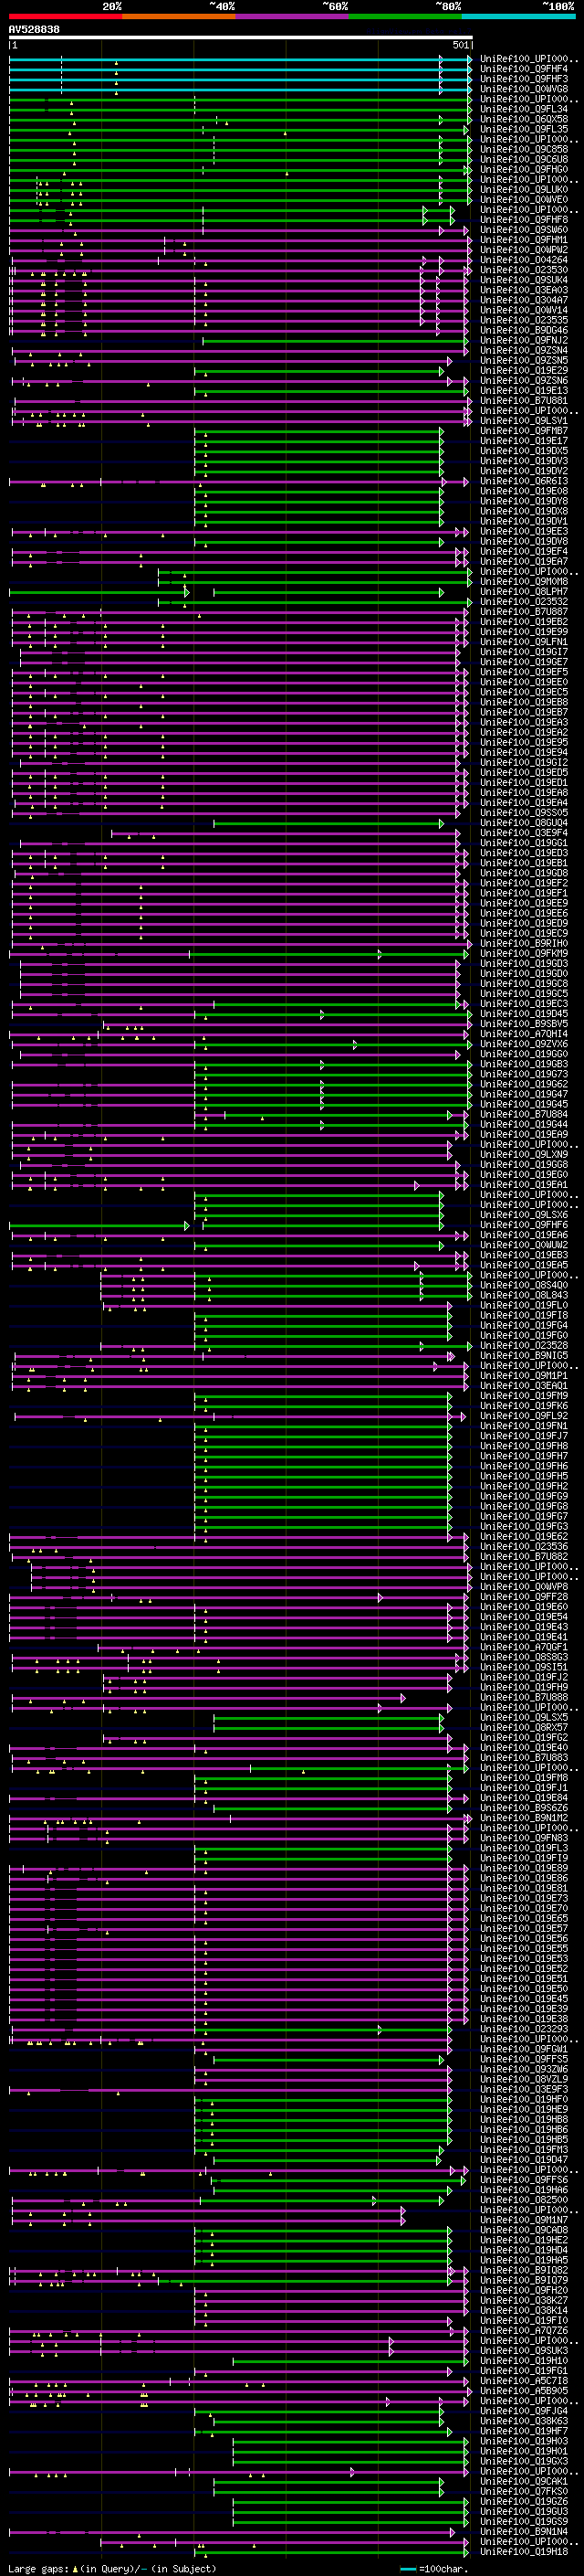Open hit UniRef100_Q9FHF3
This screenshot has height=2576, width=584.
524,79
